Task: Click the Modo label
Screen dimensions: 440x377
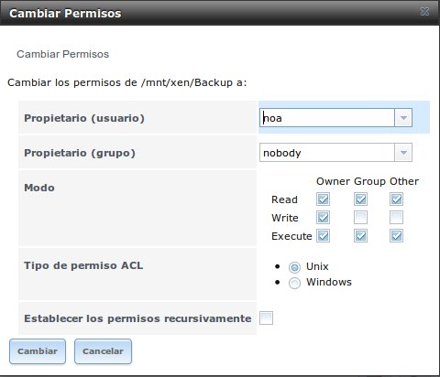Action: [x=39, y=188]
